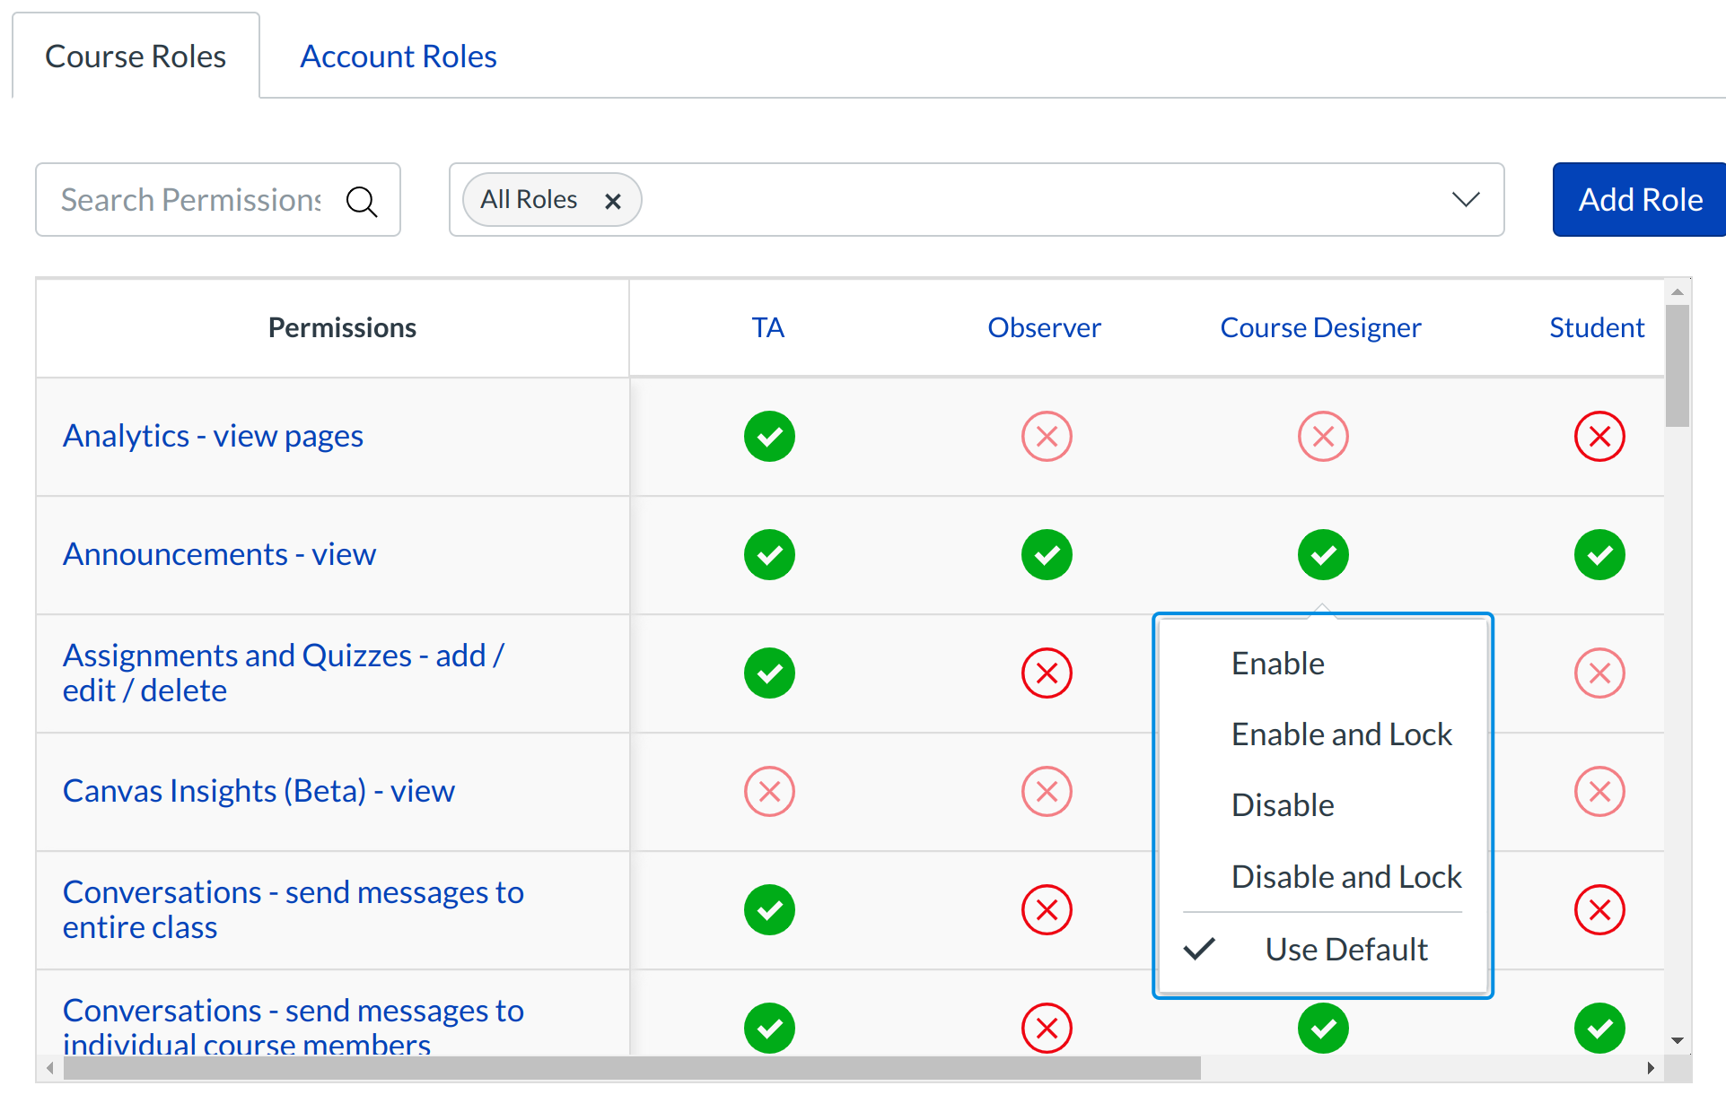Click the green checkmark for TA Analytics permission
Viewport: 1726px width, 1103px height.
point(768,437)
